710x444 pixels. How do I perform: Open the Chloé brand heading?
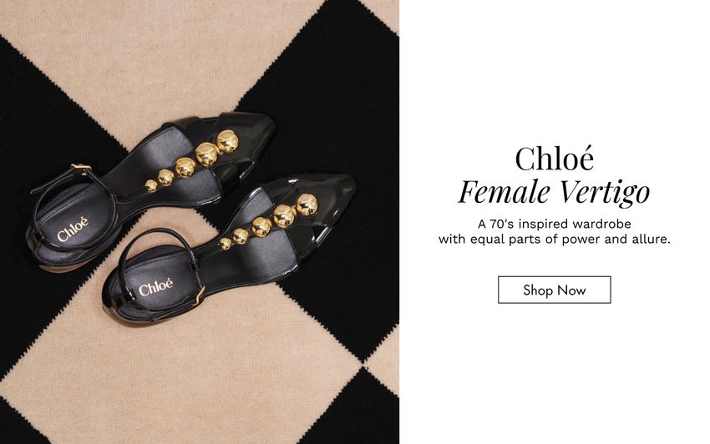pyautogui.click(x=555, y=159)
